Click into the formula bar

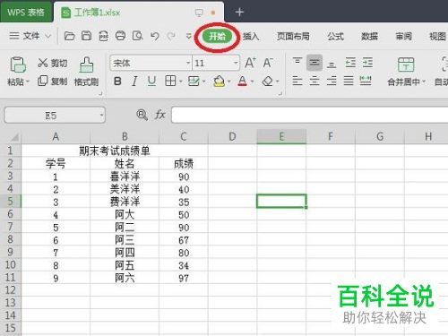(309, 115)
